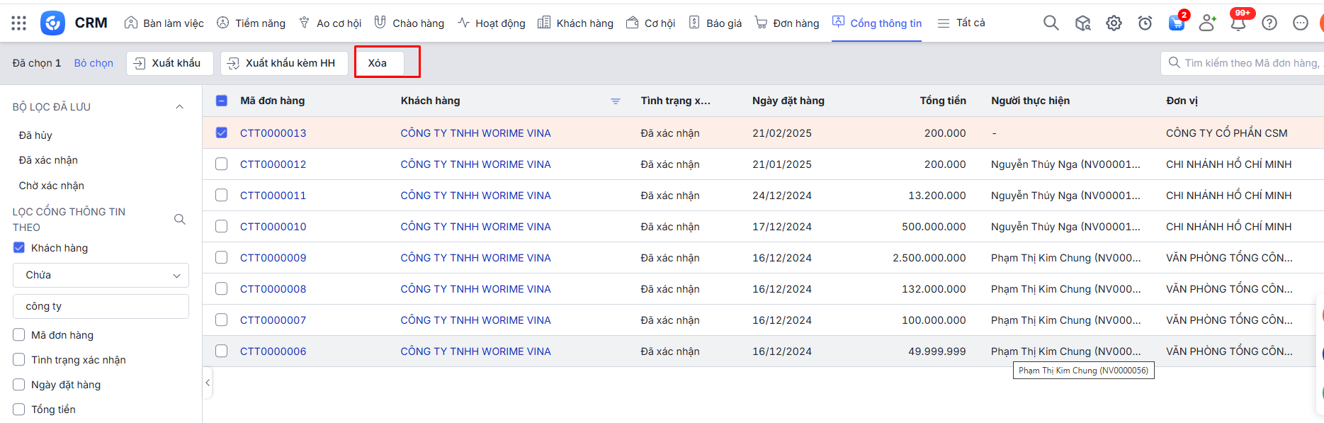
Task: Click the Xóa button
Action: click(378, 63)
